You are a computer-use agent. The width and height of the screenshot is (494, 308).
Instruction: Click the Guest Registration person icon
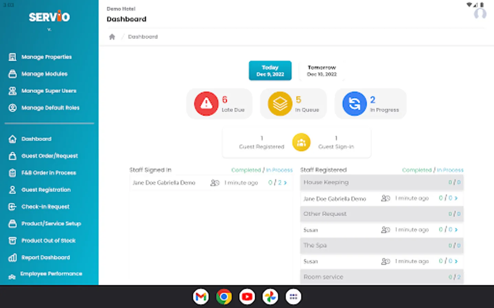[12, 190]
